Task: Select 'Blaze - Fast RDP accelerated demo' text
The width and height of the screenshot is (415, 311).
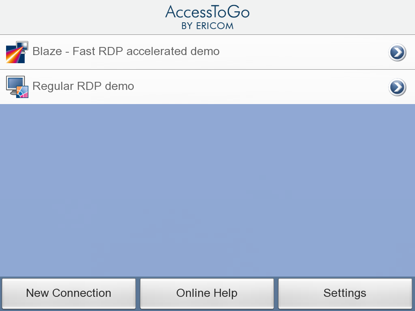Action: pyautogui.click(x=126, y=51)
